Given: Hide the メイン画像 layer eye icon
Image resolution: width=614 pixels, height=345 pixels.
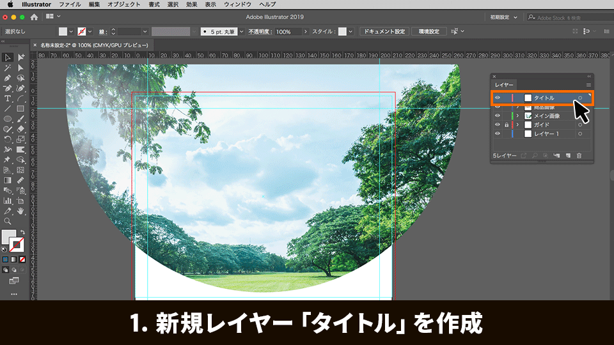Looking at the screenshot, I should click(498, 116).
